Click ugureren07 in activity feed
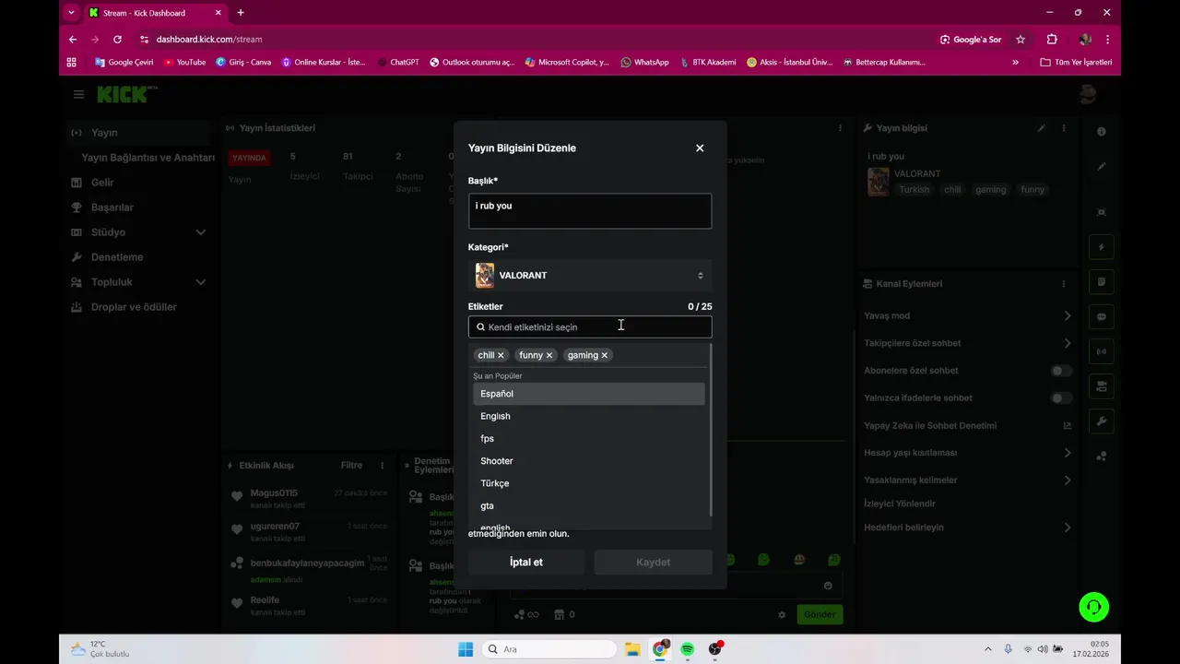1180x664 pixels. click(x=275, y=527)
